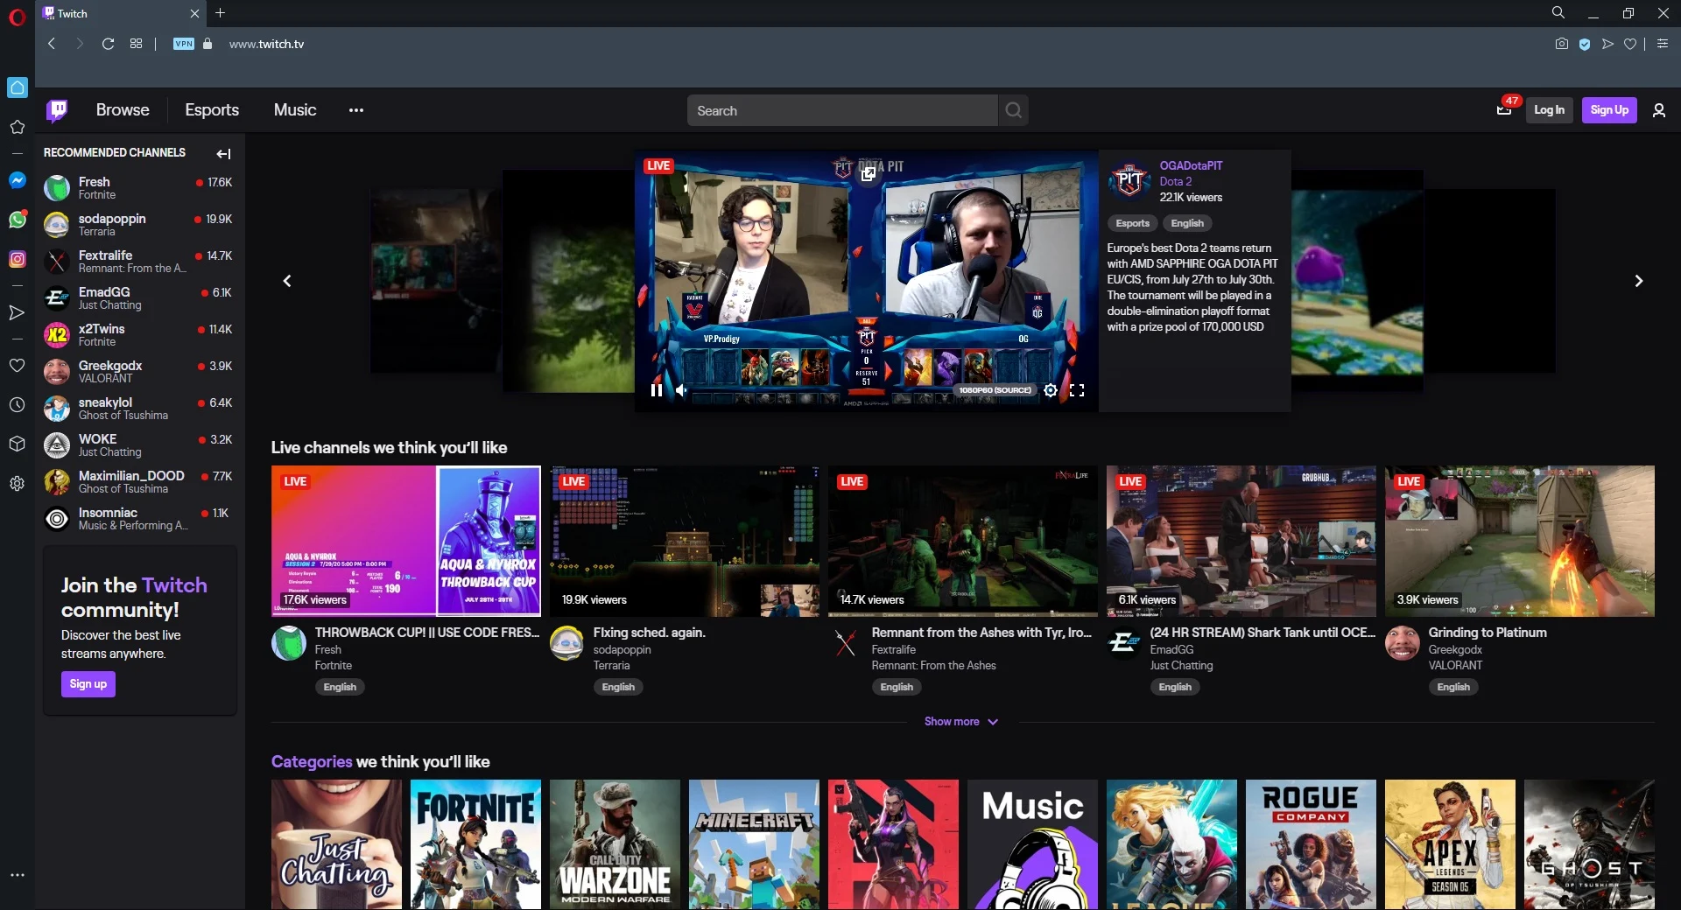The image size is (1681, 910).
Task: Open Opera sidebar bookmarks star
Action: coord(17,127)
